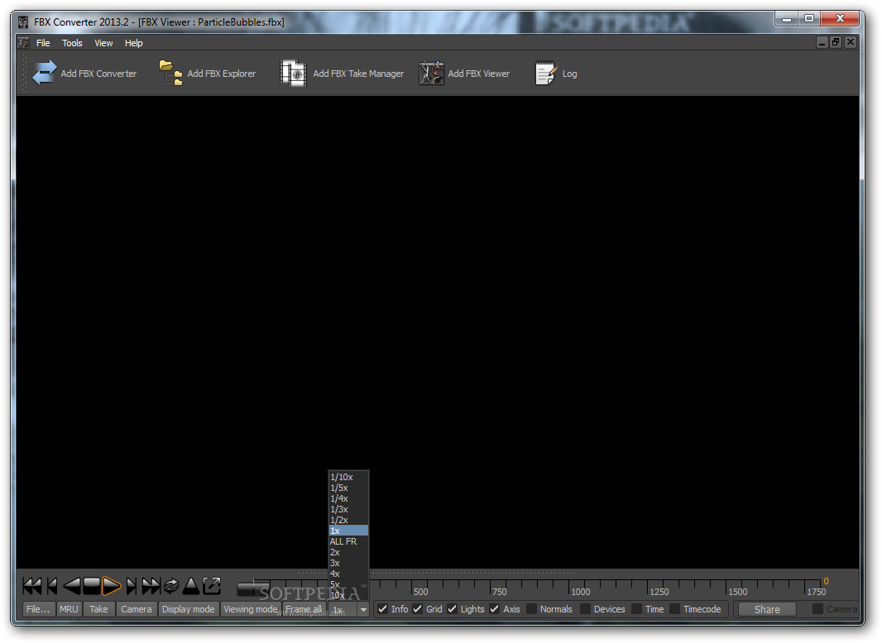Click the Camera button in bottom bar
This screenshot has height=643, width=882.
pos(137,609)
